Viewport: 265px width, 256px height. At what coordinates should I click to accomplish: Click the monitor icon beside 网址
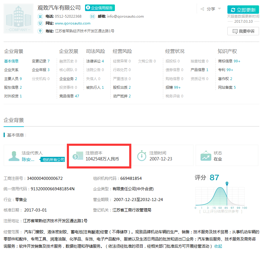pyautogui.click(x=40, y=23)
